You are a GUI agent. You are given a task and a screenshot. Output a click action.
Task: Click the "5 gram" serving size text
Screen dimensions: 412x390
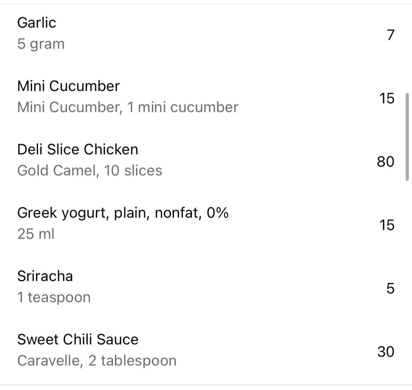pyautogui.click(x=41, y=44)
